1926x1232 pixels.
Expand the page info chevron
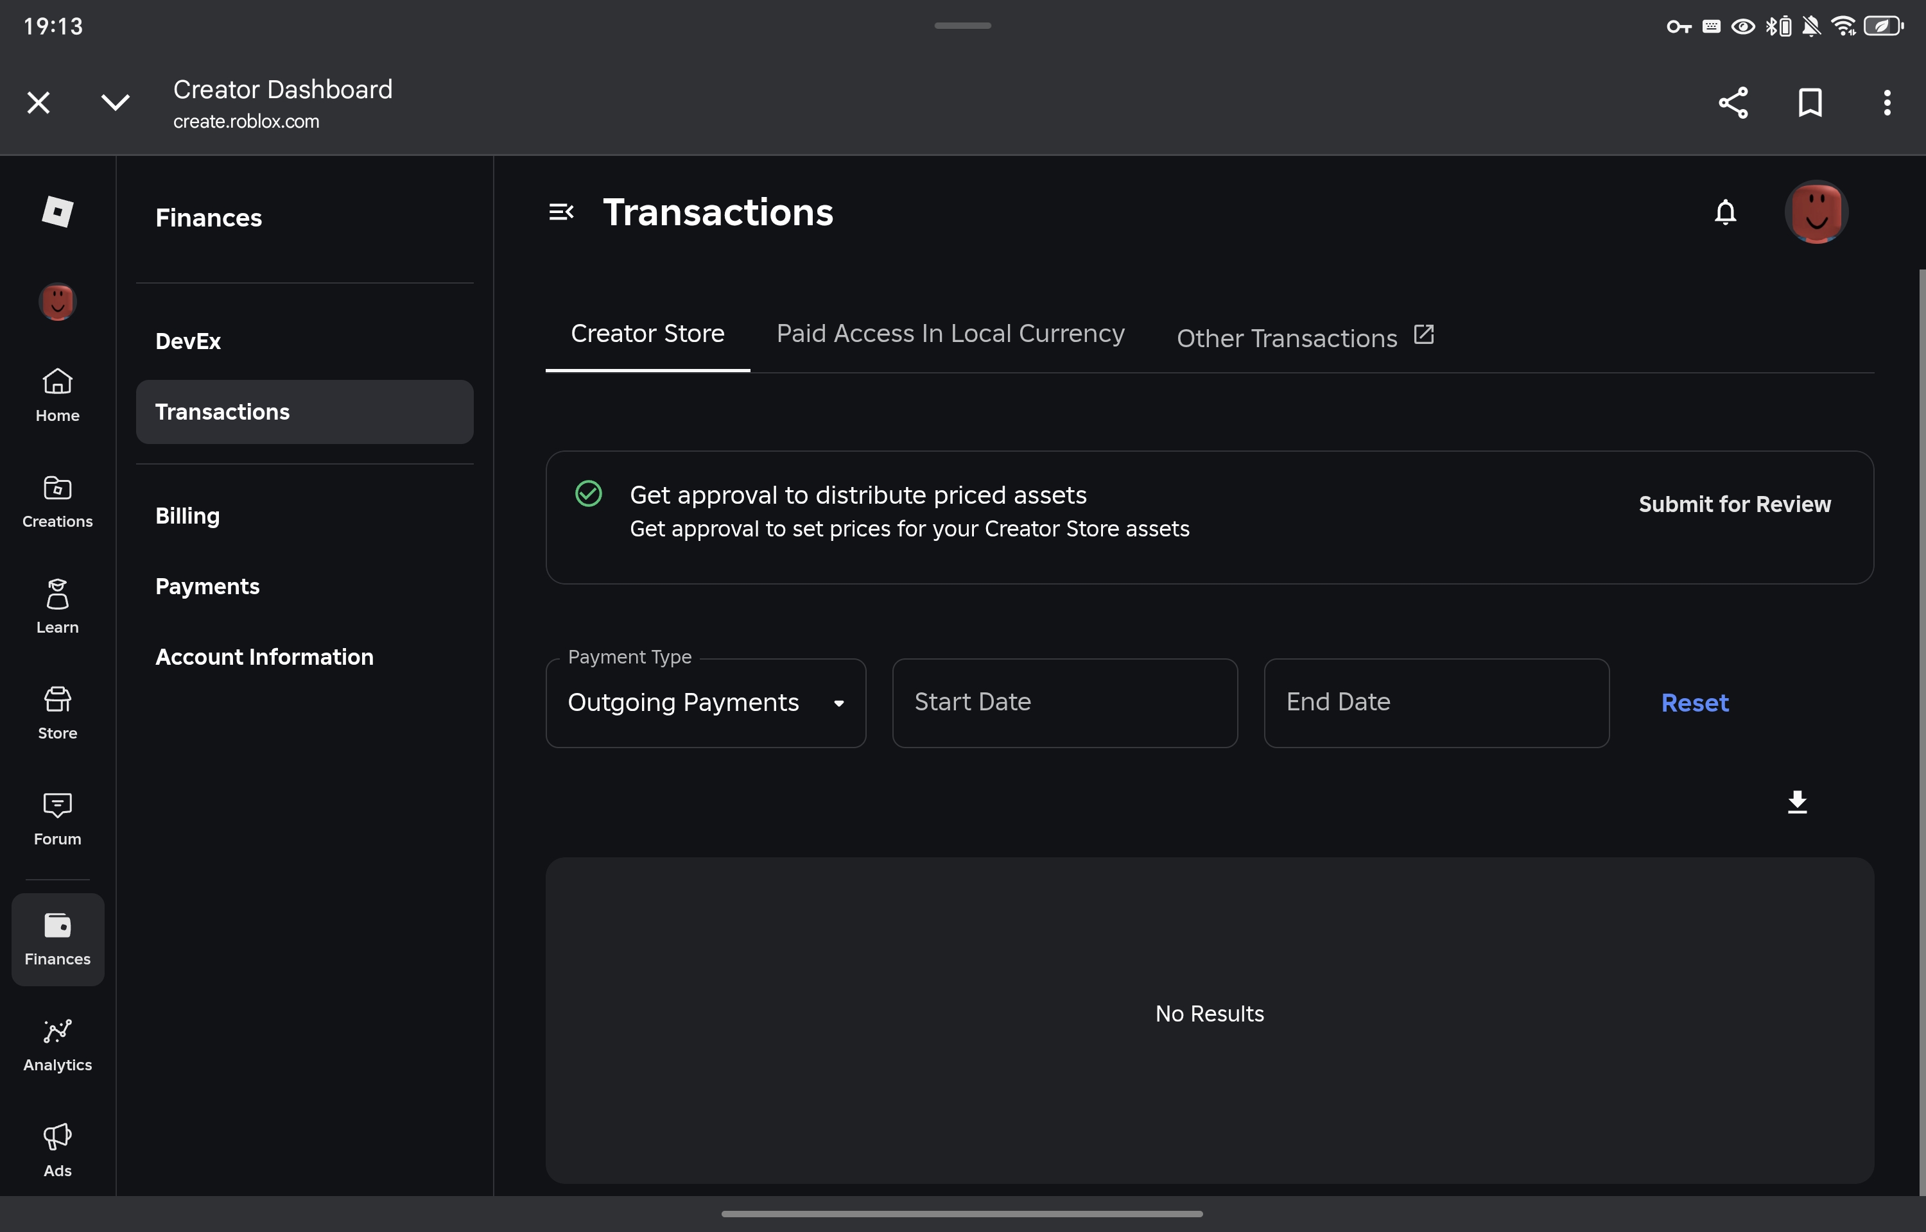(115, 103)
